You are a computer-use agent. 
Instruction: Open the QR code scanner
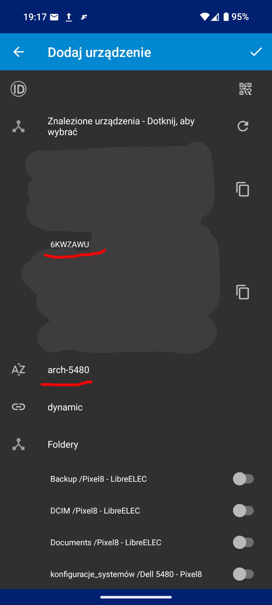click(245, 89)
